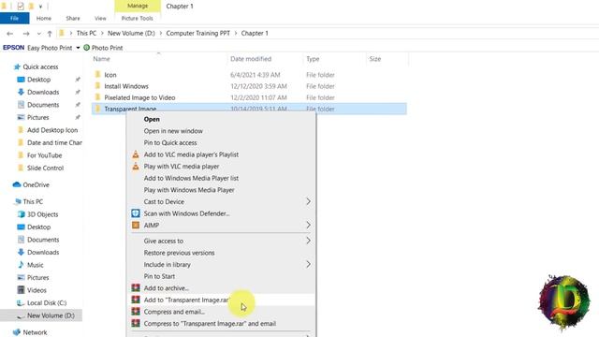Click the Manage contextual tab
Image resolution: width=599 pixels, height=337 pixels.
(x=138, y=6)
